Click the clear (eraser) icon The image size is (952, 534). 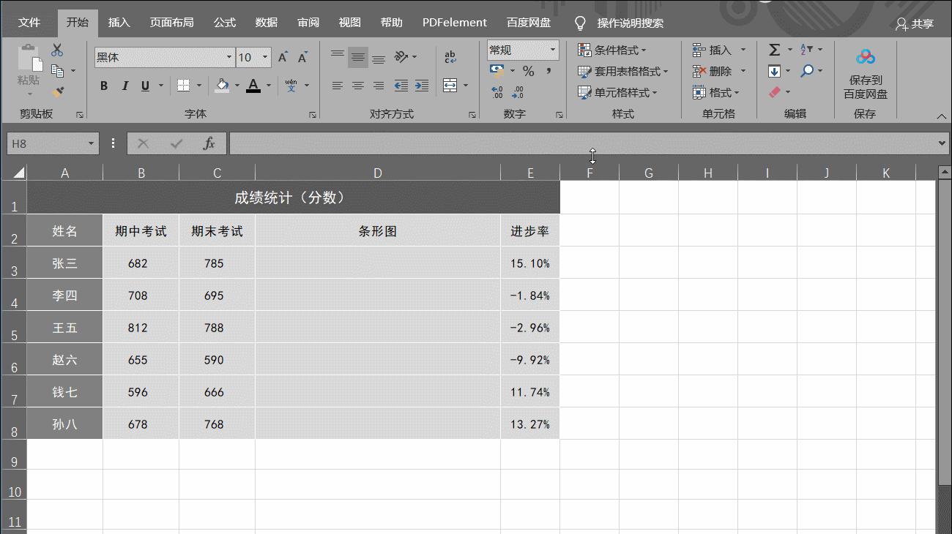(774, 92)
